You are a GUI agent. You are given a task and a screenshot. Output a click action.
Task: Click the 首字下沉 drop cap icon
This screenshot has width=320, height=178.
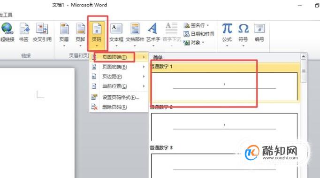point(171,29)
